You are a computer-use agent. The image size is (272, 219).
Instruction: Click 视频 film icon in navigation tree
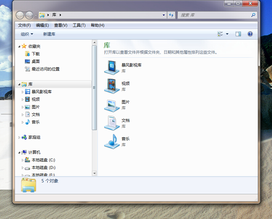(x=27, y=99)
